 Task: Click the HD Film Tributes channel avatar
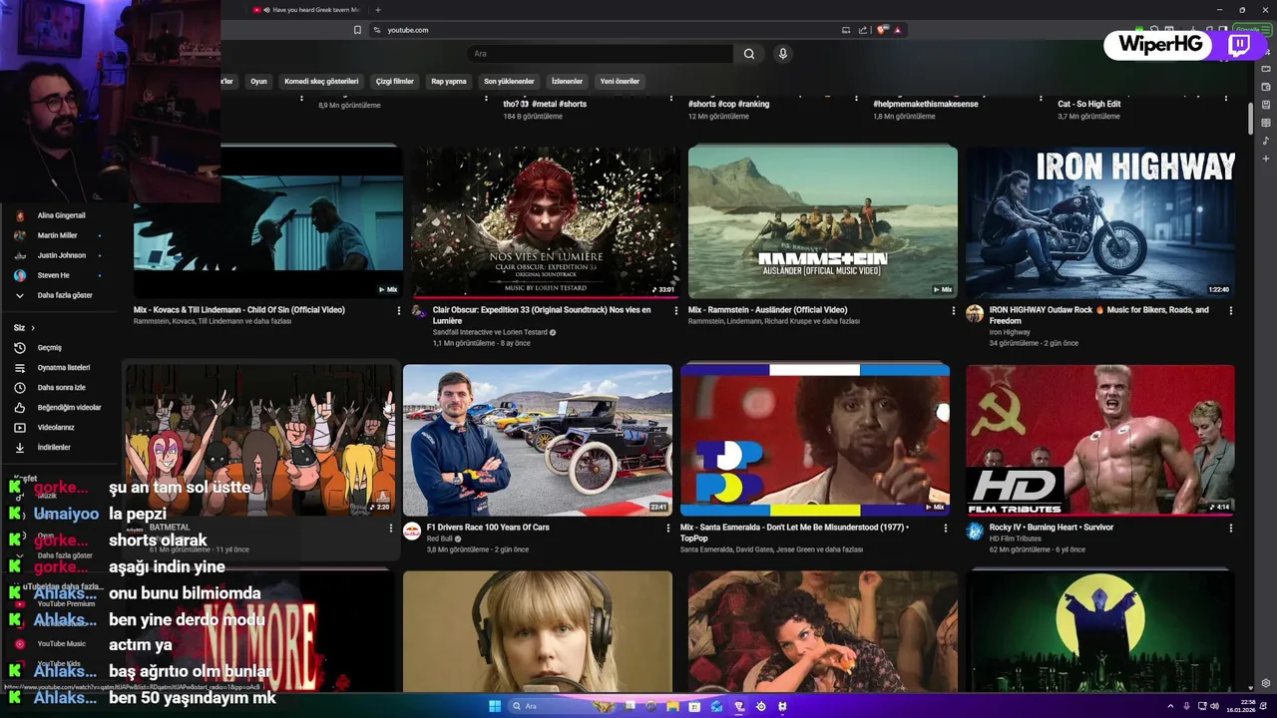[975, 532]
